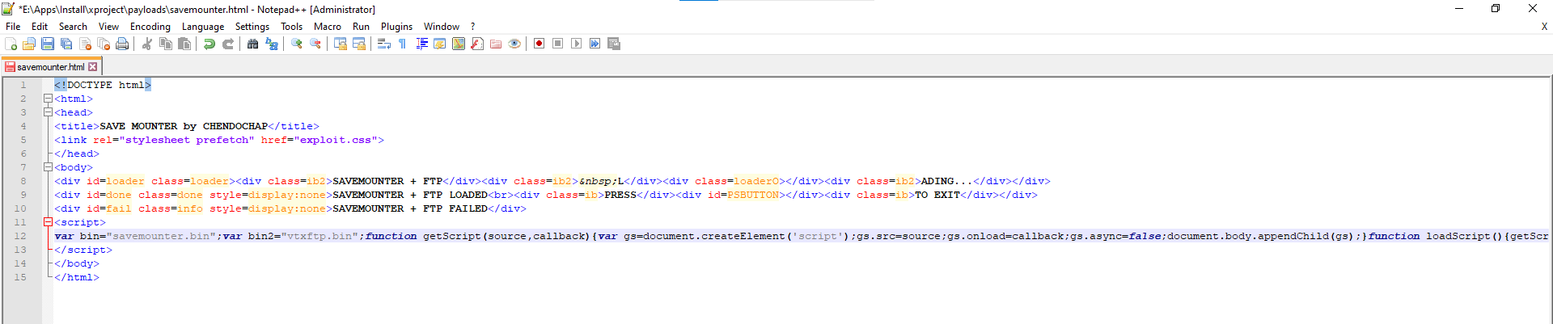Collapse the <script> fold at line 11
The height and width of the screenshot is (324, 1553).
pyautogui.click(x=48, y=222)
